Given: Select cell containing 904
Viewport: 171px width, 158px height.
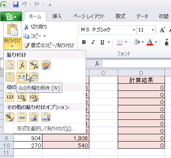Looking at the screenshot, I should tap(28, 138).
